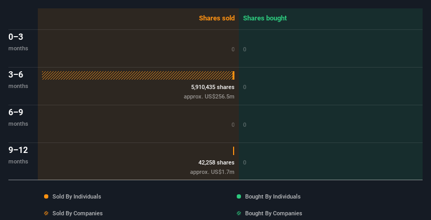
Task: Click the shares bought '0' in 3–6 months row
Action: (245, 87)
